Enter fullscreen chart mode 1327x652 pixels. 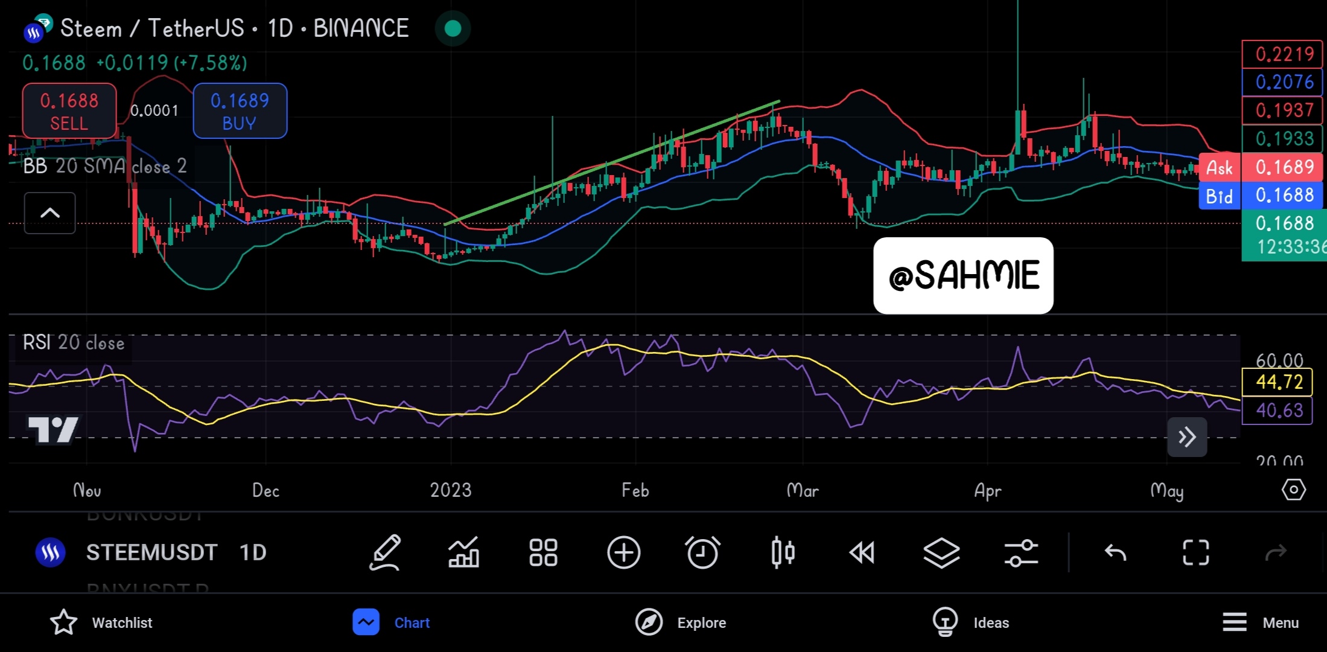click(1195, 552)
